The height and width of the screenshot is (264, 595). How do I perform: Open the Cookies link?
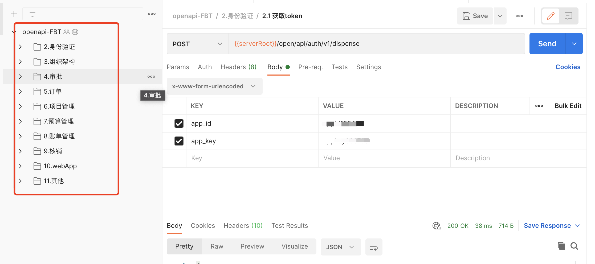tap(568, 67)
